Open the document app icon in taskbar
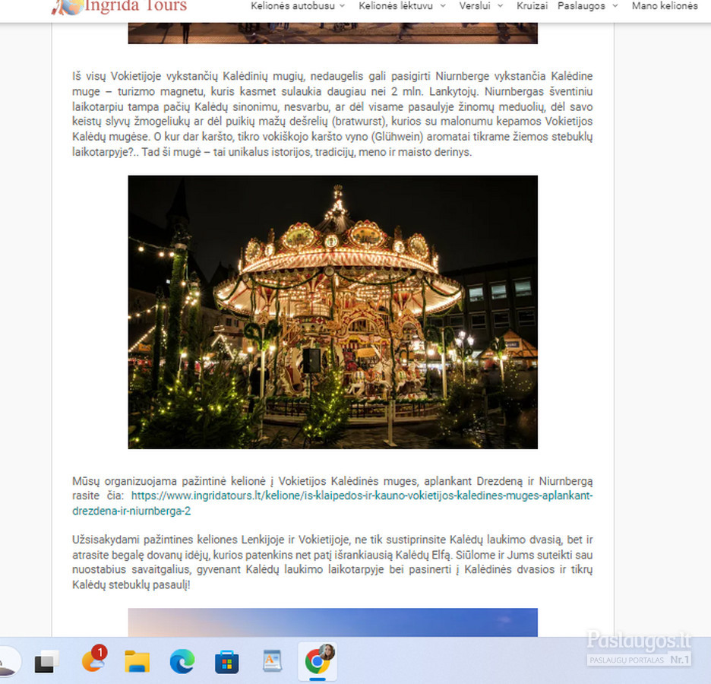The image size is (711, 684). tap(272, 660)
